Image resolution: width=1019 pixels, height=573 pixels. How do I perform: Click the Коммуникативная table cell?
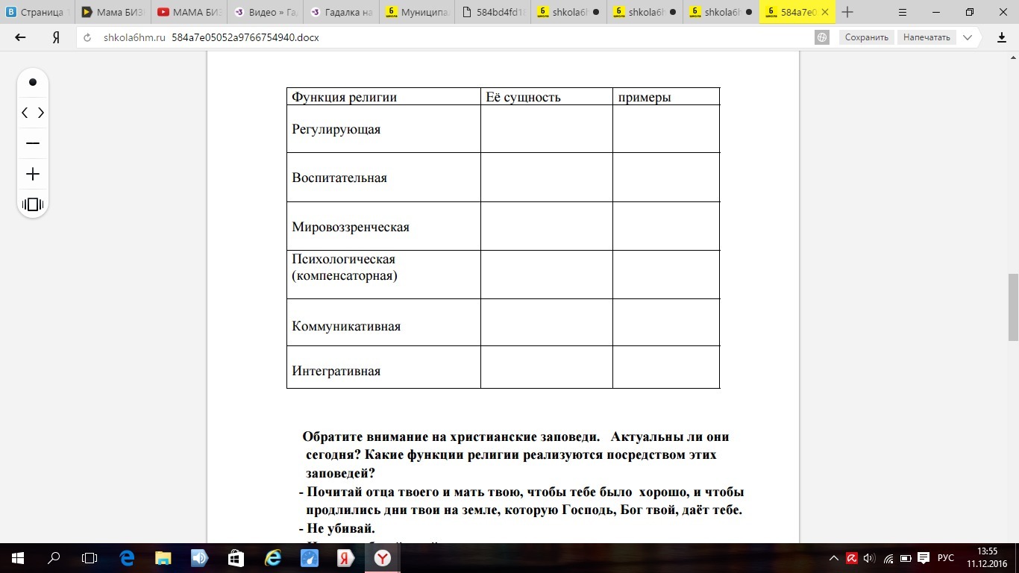pos(383,322)
